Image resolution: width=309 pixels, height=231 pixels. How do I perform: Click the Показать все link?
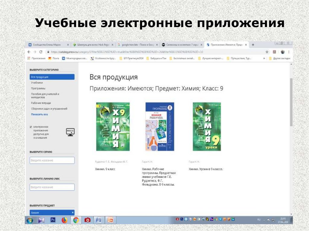[39, 114]
